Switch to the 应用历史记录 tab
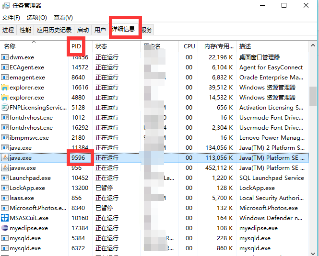Screen dimensions: 319x256 (54, 30)
